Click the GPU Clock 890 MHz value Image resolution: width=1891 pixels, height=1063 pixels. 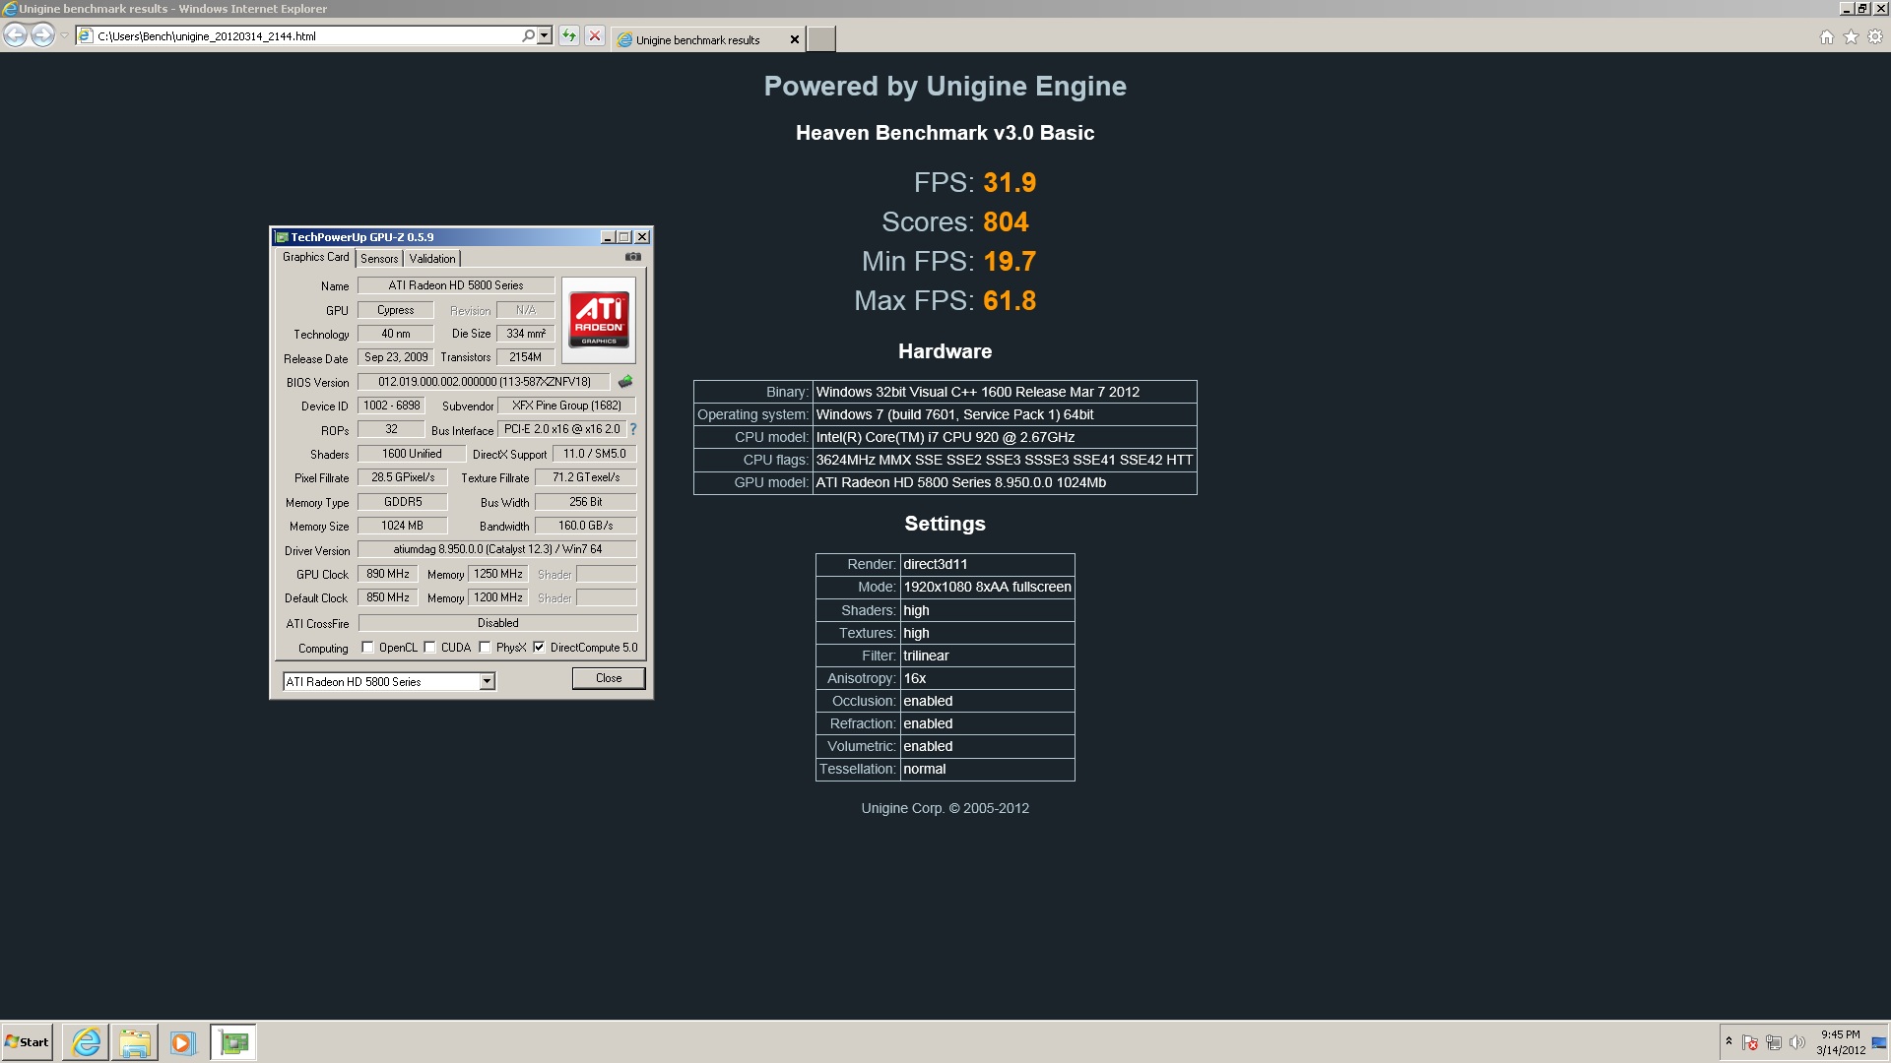tap(388, 574)
